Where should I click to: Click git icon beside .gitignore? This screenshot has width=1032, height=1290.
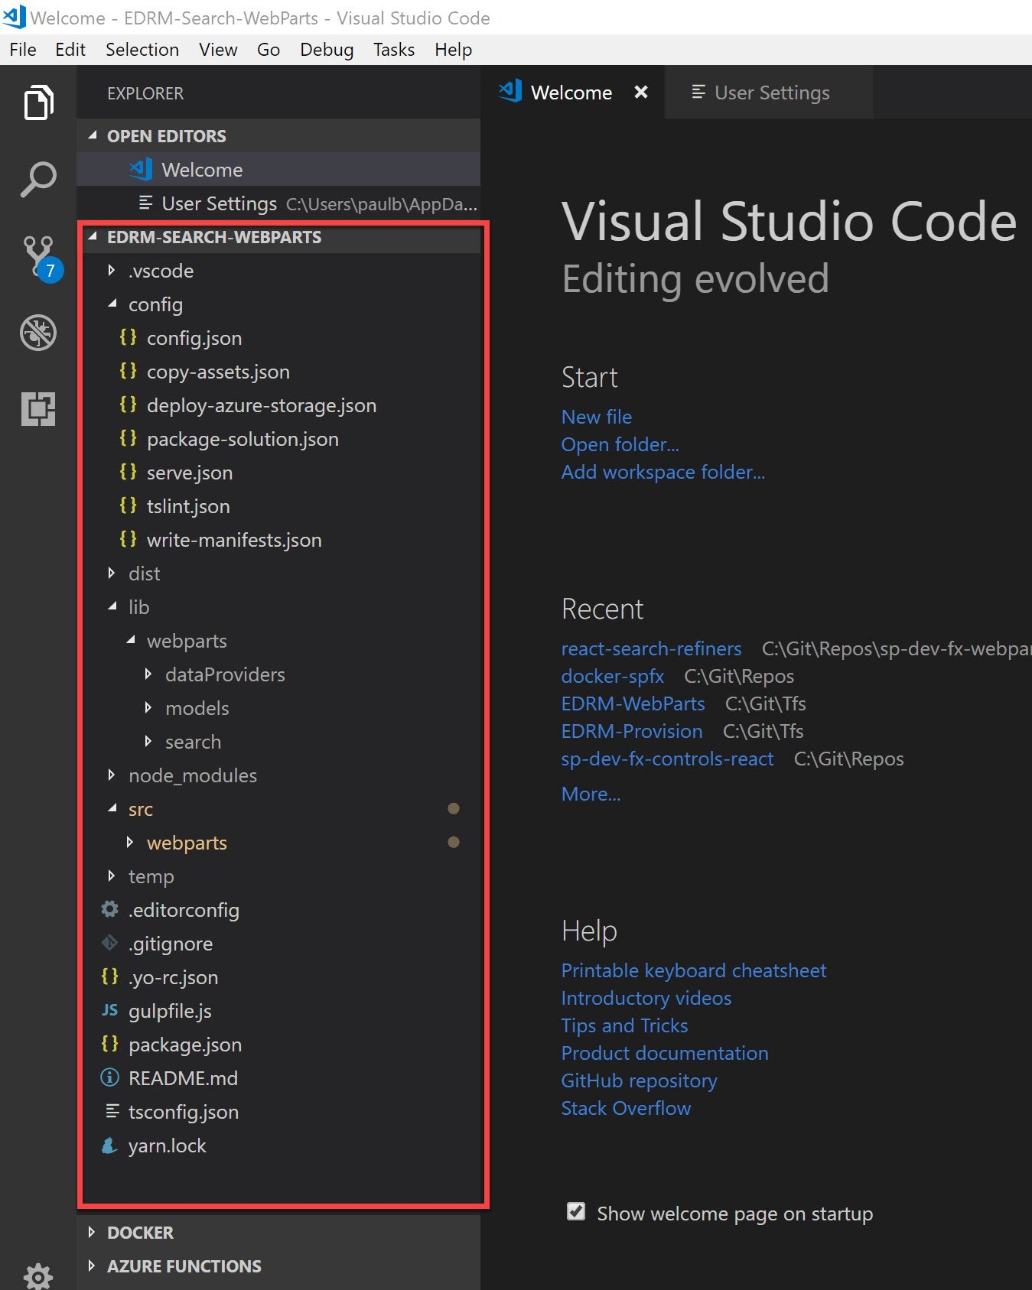click(110, 943)
